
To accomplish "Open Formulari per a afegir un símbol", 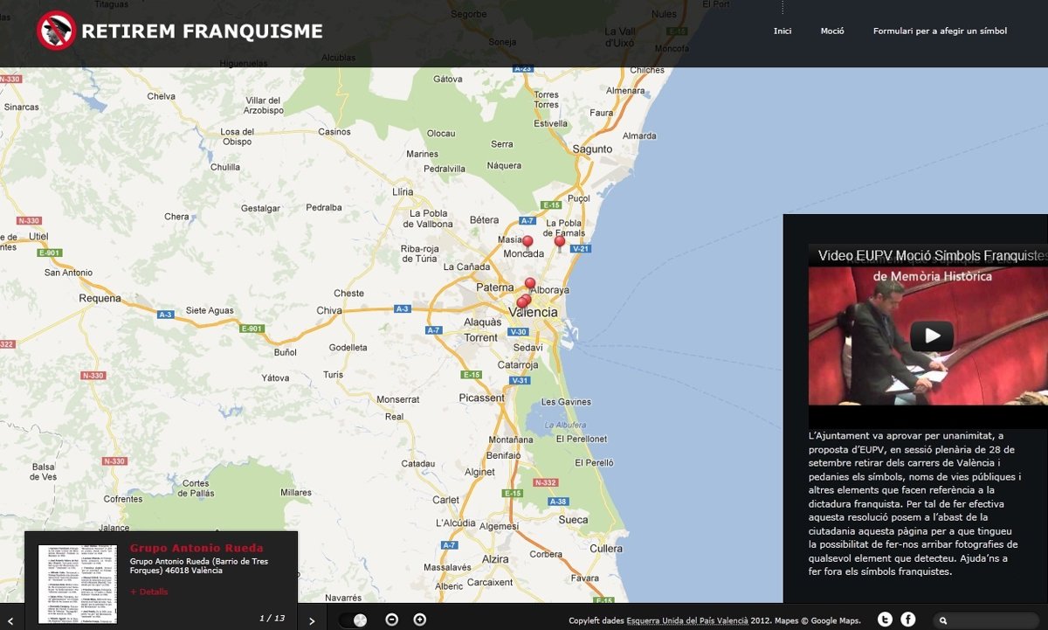I will tap(940, 31).
